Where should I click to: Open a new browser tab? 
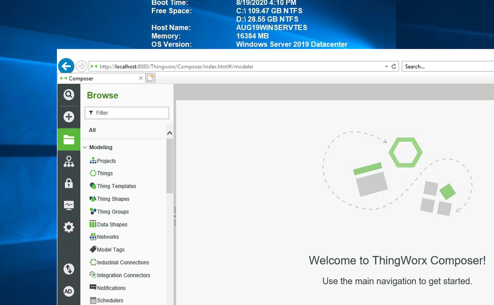pyautogui.click(x=150, y=78)
